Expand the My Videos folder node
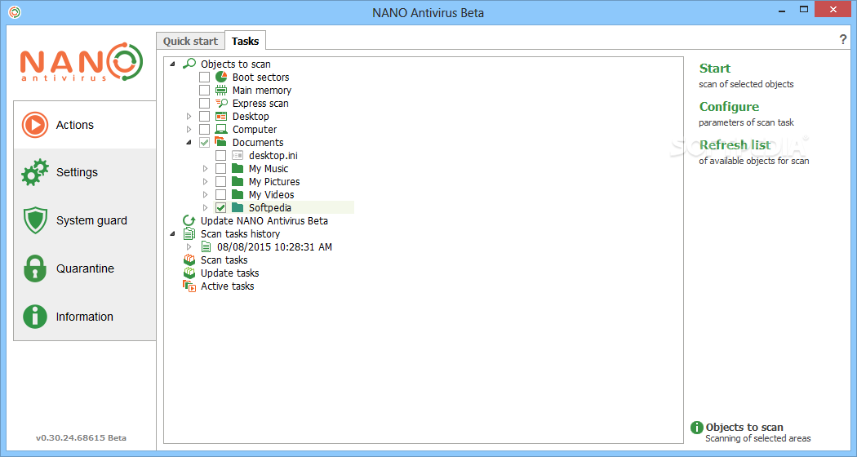Screen dimensions: 857x457 pos(206,194)
